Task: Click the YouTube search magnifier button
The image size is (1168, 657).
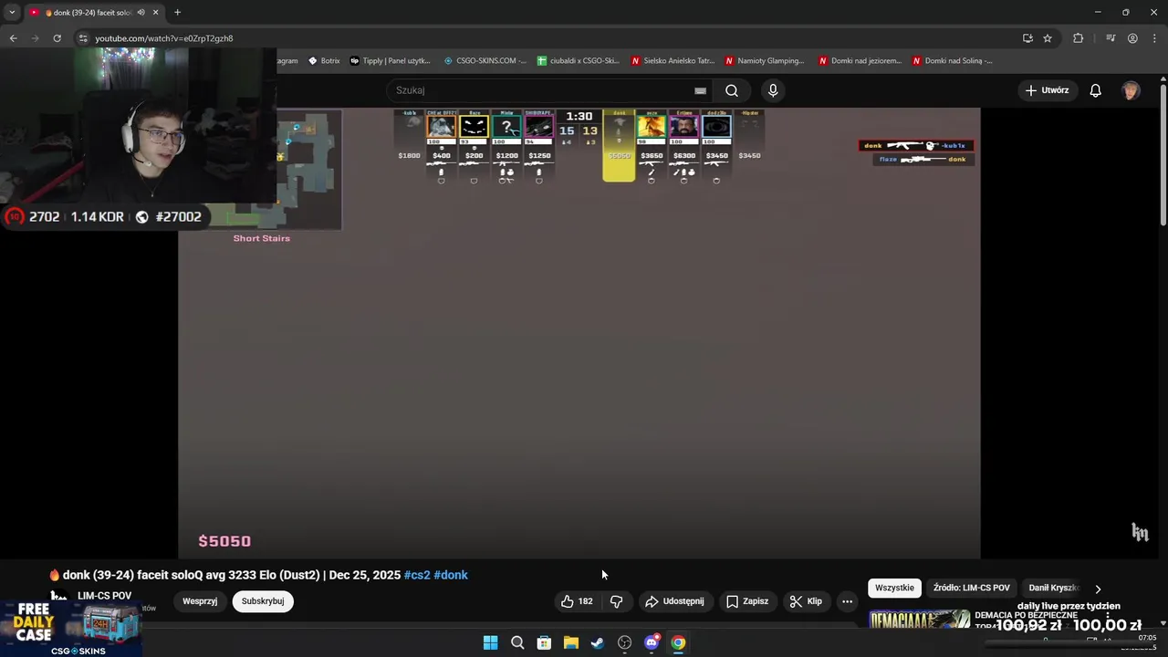Action: [732, 90]
